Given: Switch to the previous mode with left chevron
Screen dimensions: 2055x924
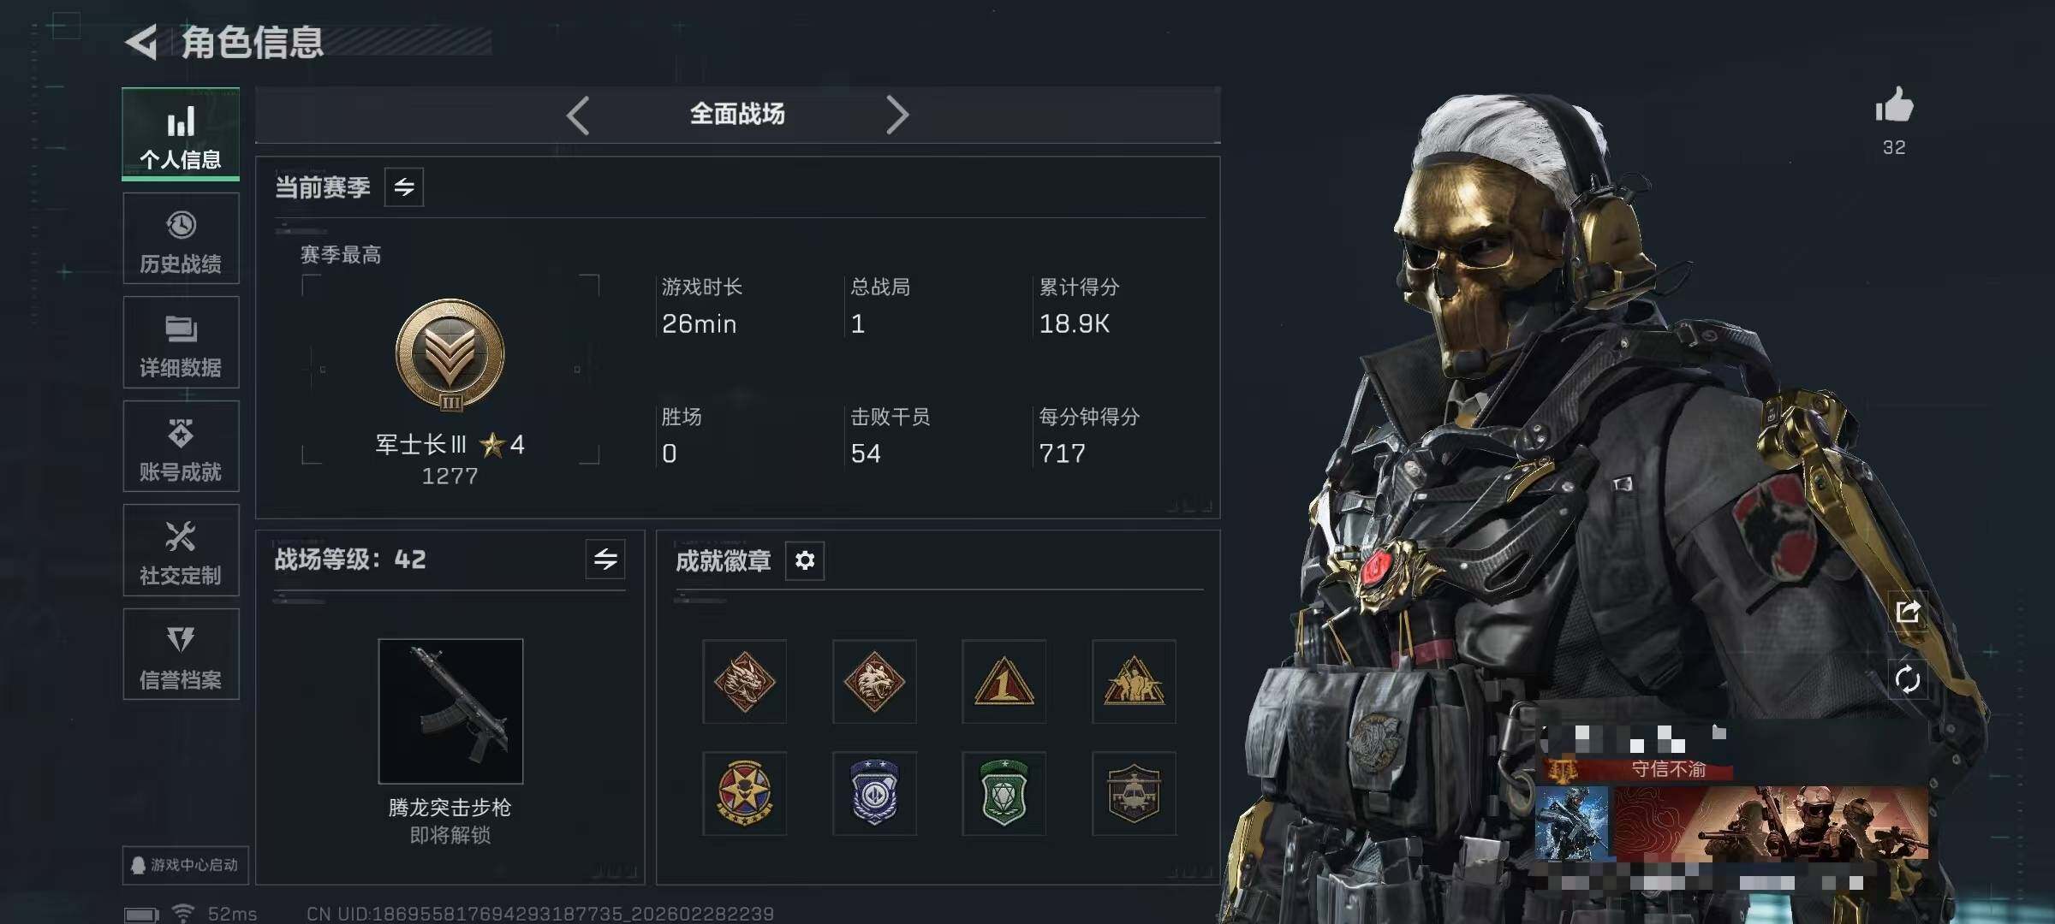Looking at the screenshot, I should pos(578,115).
